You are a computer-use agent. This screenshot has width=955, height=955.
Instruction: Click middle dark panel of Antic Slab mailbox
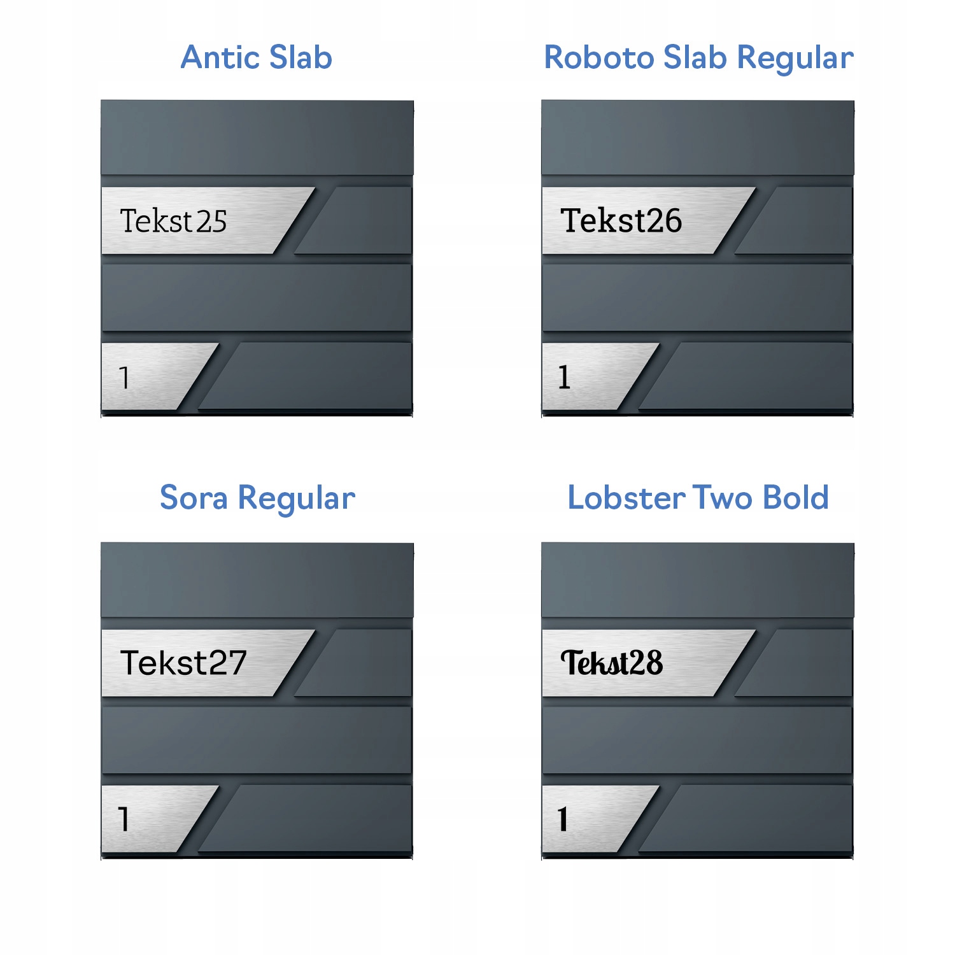[257, 297]
